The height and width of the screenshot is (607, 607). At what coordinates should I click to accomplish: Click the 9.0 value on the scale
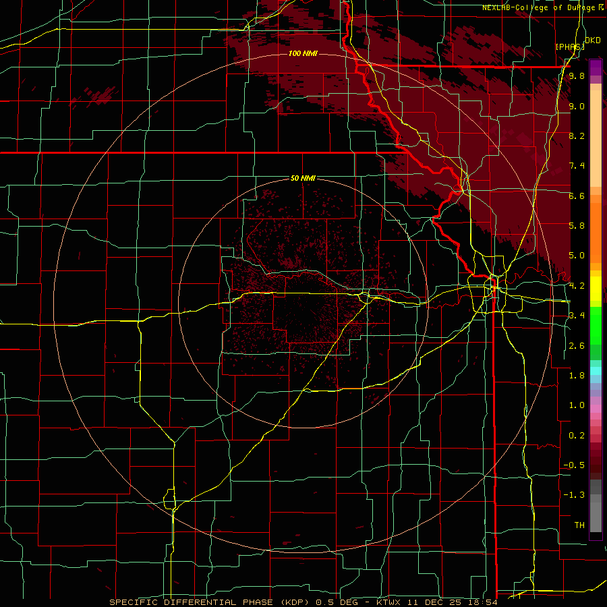click(x=577, y=106)
